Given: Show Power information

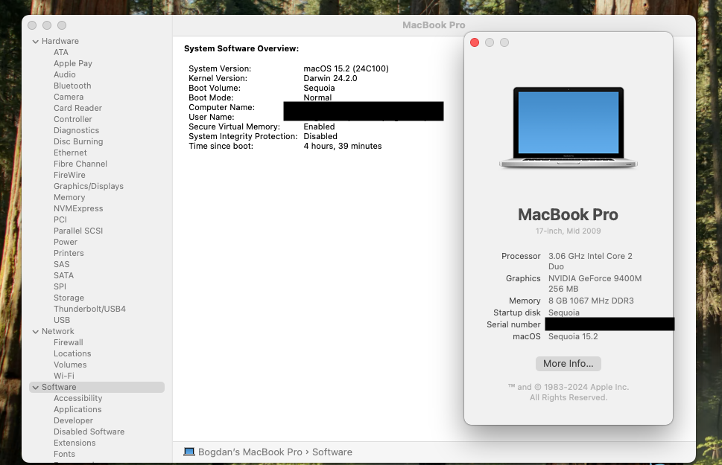Looking at the screenshot, I should coord(66,242).
